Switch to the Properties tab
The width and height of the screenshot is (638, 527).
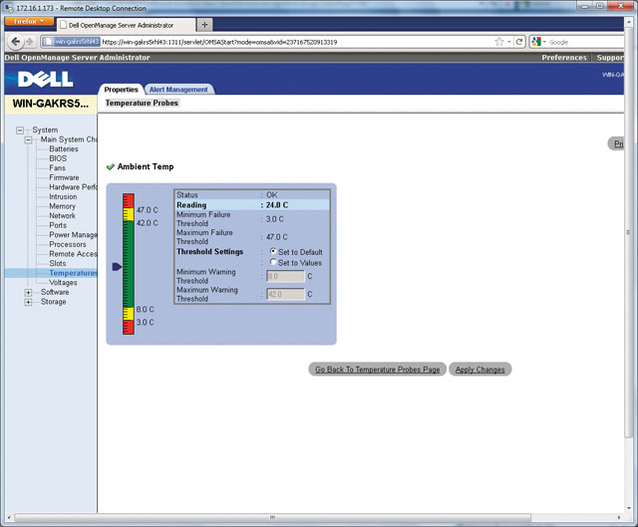[x=121, y=90]
